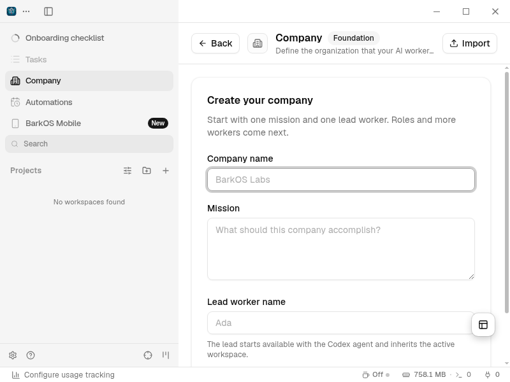The image size is (510, 382).
Task: Click the scroll-down arrow of the form
Action: [507, 363]
